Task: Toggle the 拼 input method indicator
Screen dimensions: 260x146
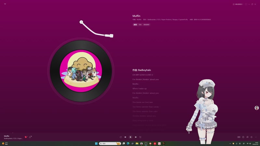Action: [244, 143]
